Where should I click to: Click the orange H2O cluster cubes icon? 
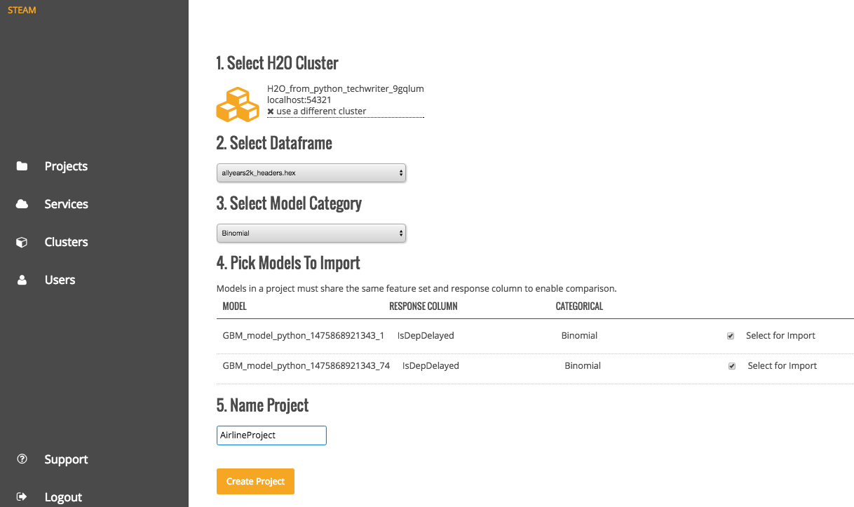click(x=238, y=104)
